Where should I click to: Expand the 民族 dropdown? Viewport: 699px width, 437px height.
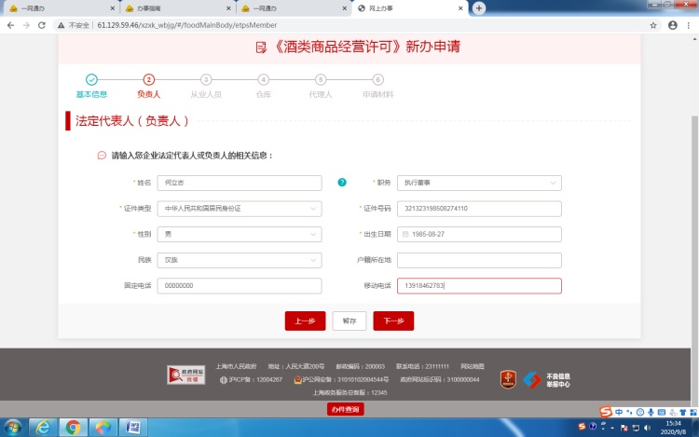(240, 260)
